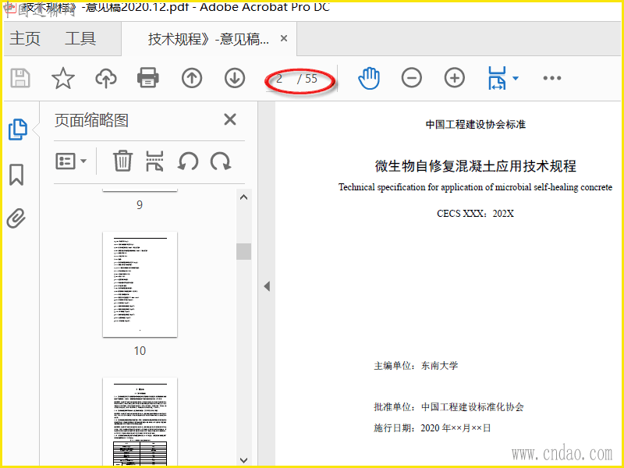Collapse the navigation pane with left arrow
Image resolution: width=624 pixels, height=468 pixels.
267,286
